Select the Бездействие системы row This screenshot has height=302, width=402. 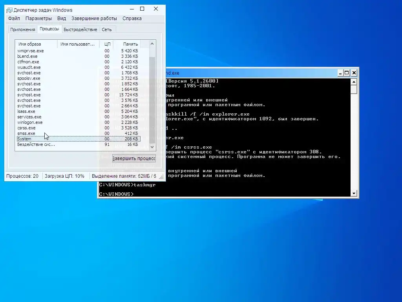click(78, 145)
